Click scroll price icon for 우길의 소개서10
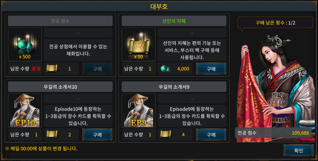 (x=52, y=135)
